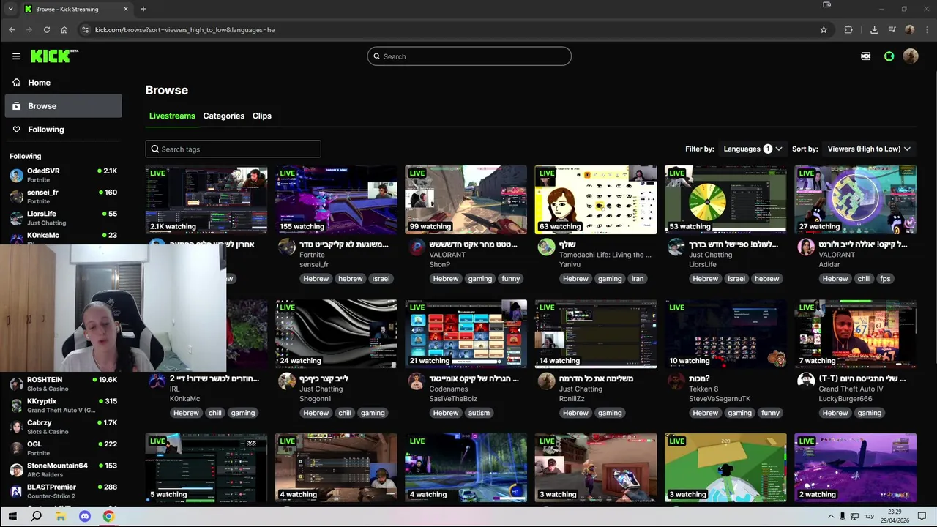This screenshot has width=937, height=527.
Task: Open a new browser tab
Action: coord(143,9)
